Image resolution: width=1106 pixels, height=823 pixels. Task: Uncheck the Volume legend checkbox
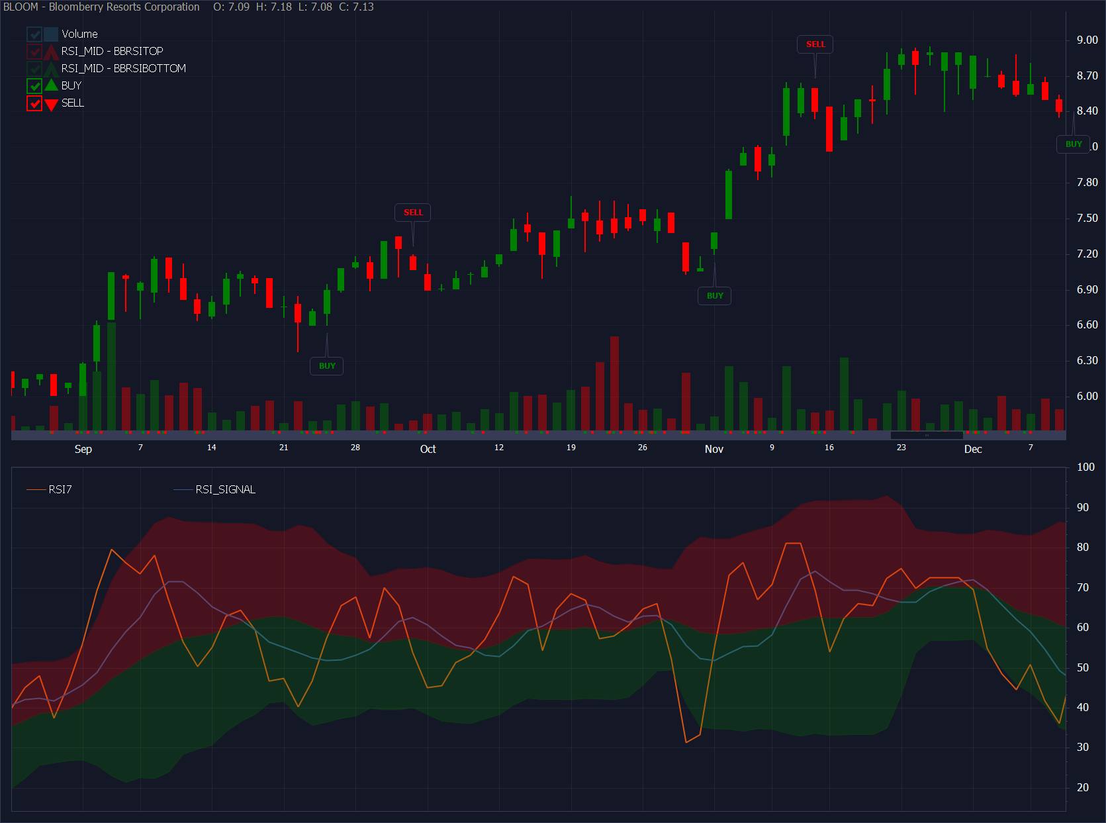[x=34, y=34]
